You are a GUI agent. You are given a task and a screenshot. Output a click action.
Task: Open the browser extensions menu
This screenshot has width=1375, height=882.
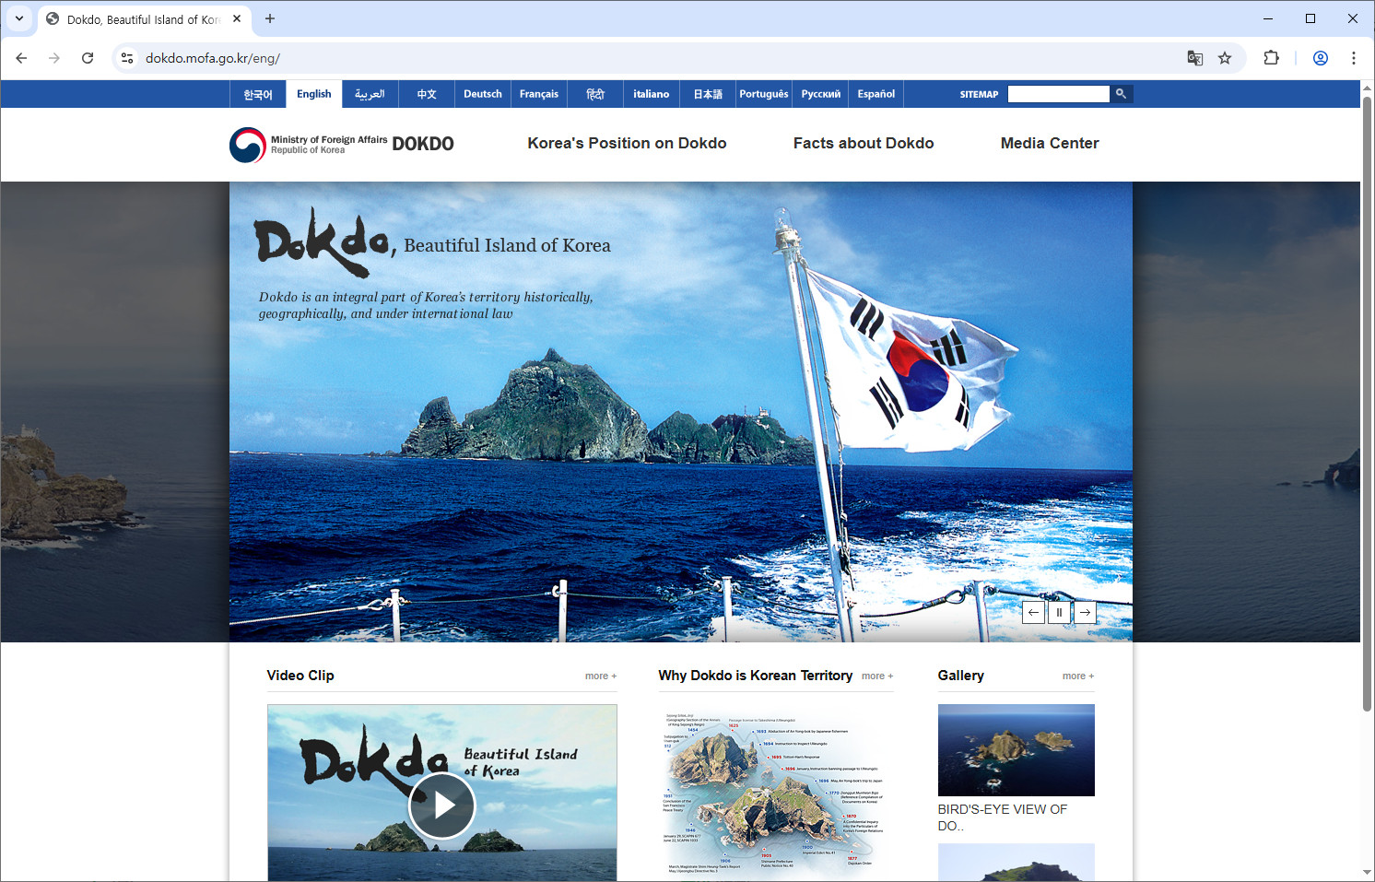click(x=1272, y=58)
